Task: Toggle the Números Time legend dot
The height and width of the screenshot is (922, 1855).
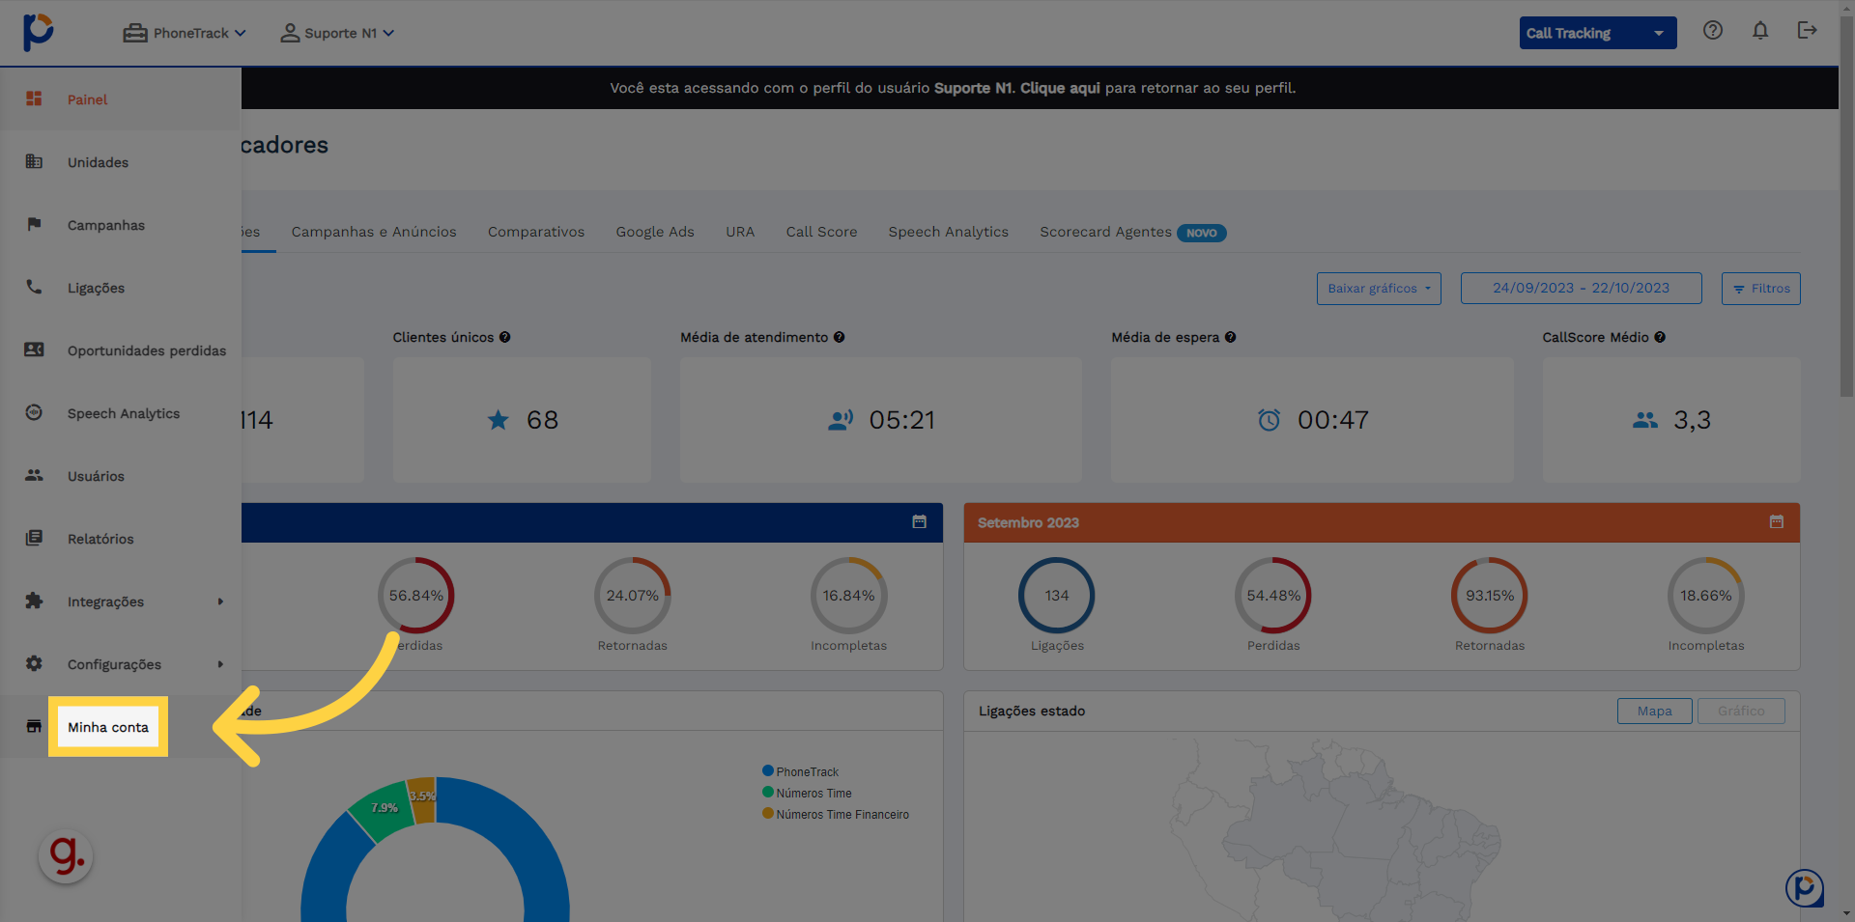Action: point(768,793)
